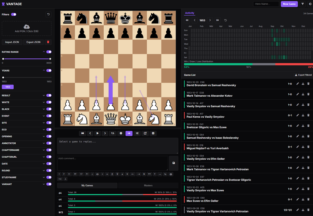Screen dimensions: 313x216
Task: Toggle the Rating Range filter switch
Action: [49, 52]
